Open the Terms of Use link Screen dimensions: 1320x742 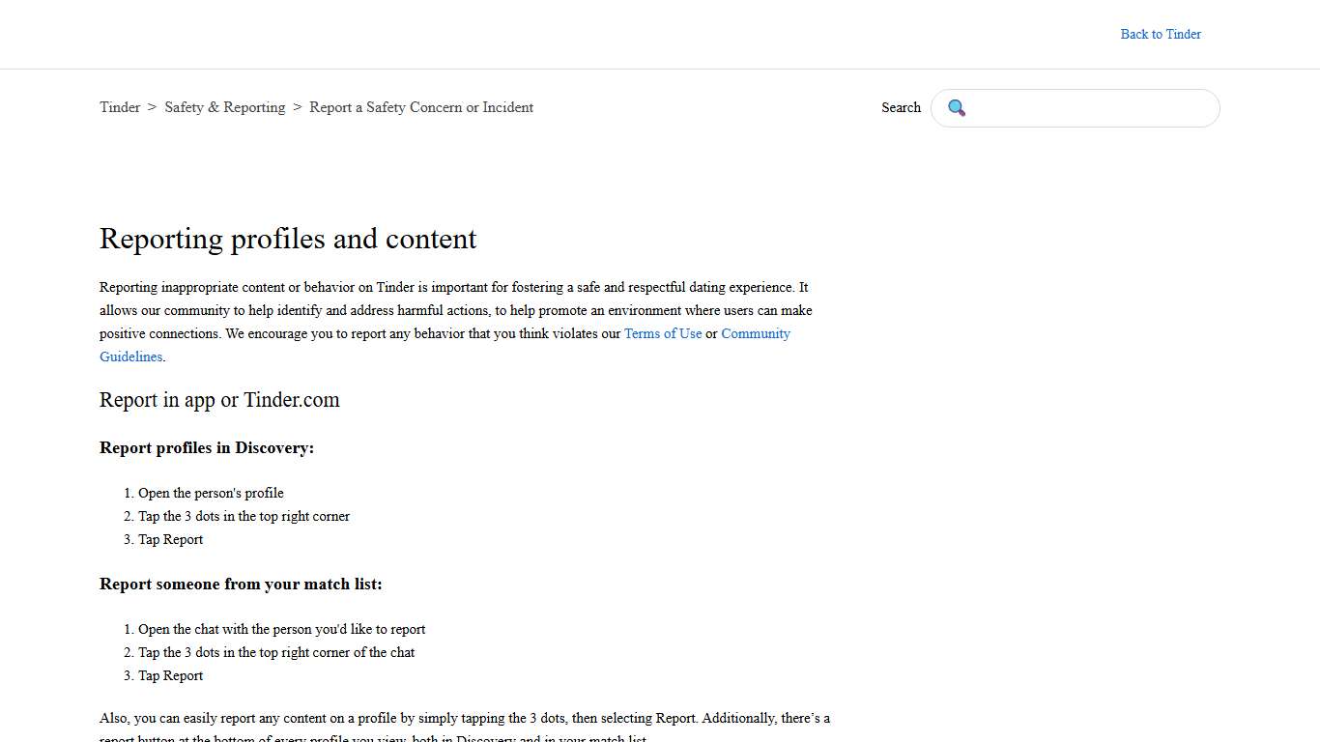tap(663, 333)
